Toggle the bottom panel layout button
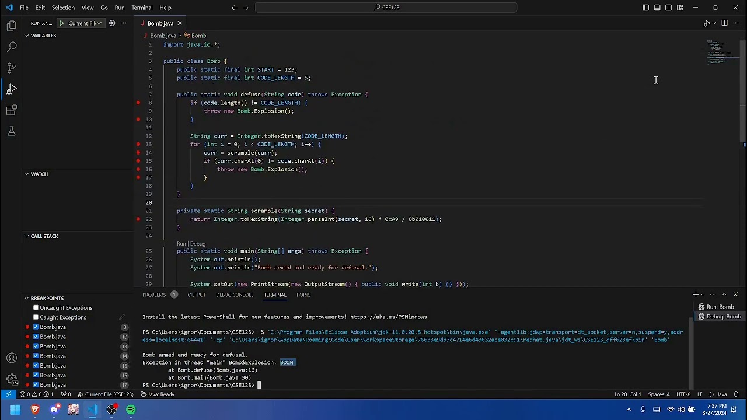The width and height of the screenshot is (747, 420). pyautogui.click(x=657, y=8)
